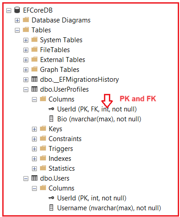Select the Graph Tables folder label

(59, 70)
